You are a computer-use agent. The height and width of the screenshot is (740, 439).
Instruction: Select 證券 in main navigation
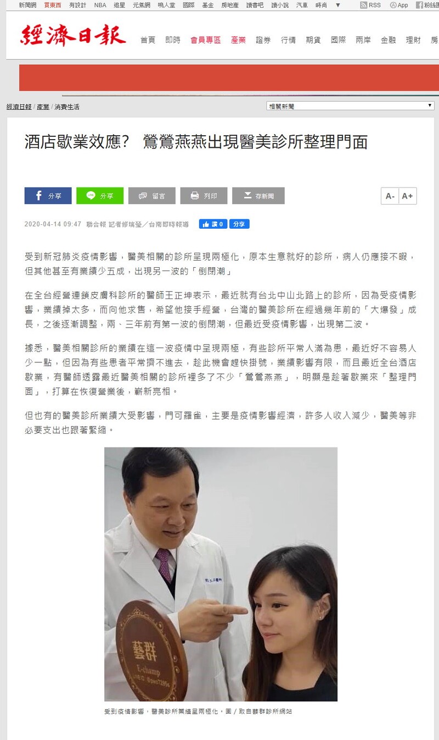point(263,40)
